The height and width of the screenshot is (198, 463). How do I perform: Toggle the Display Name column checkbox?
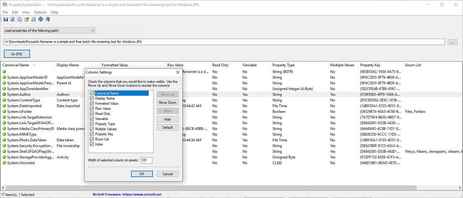[92, 98]
